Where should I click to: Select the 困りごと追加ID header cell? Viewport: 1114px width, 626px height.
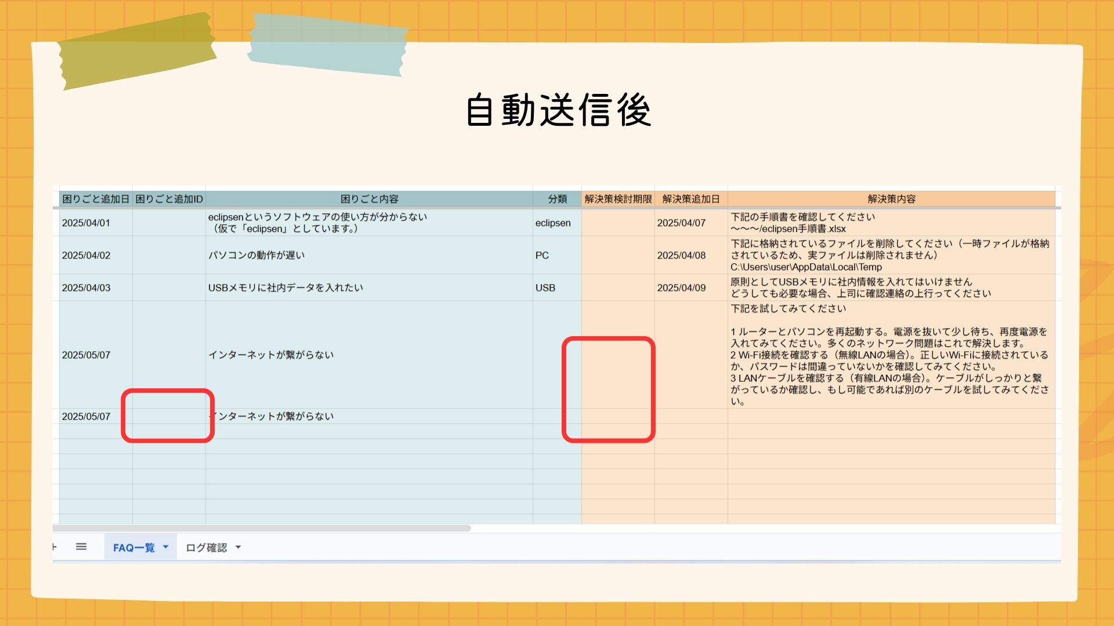click(x=169, y=199)
